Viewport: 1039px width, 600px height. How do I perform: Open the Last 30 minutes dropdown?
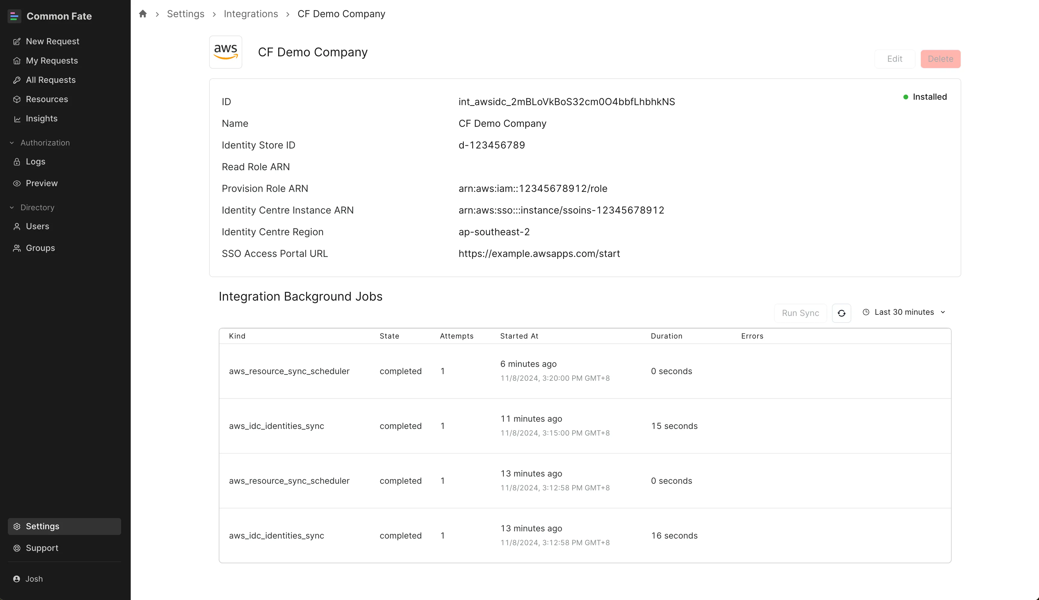click(904, 312)
